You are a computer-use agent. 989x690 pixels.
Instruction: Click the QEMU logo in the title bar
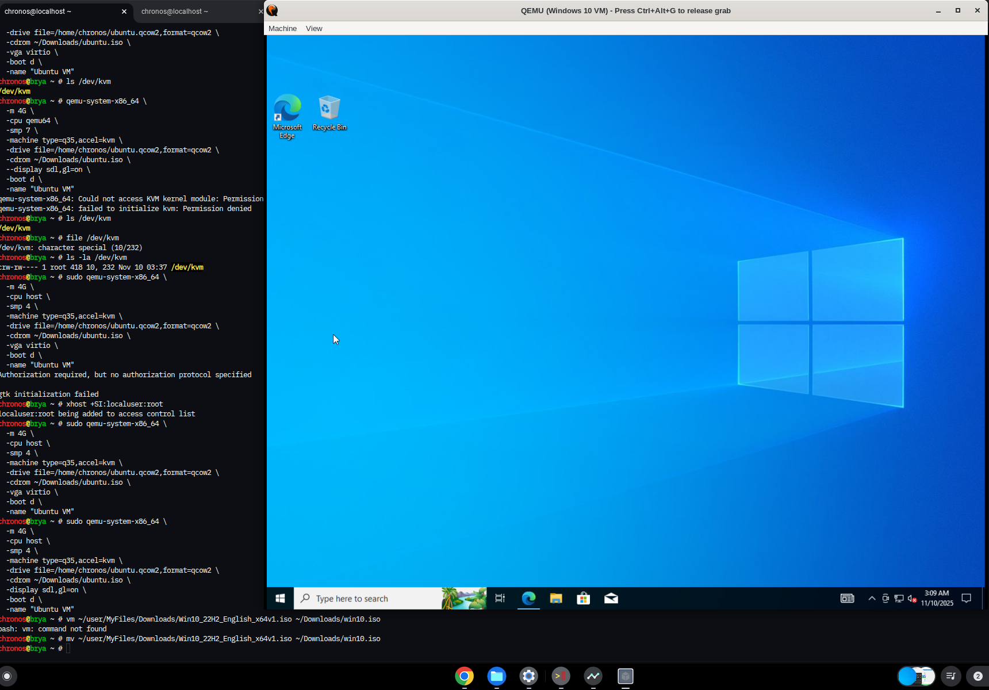pos(273,10)
